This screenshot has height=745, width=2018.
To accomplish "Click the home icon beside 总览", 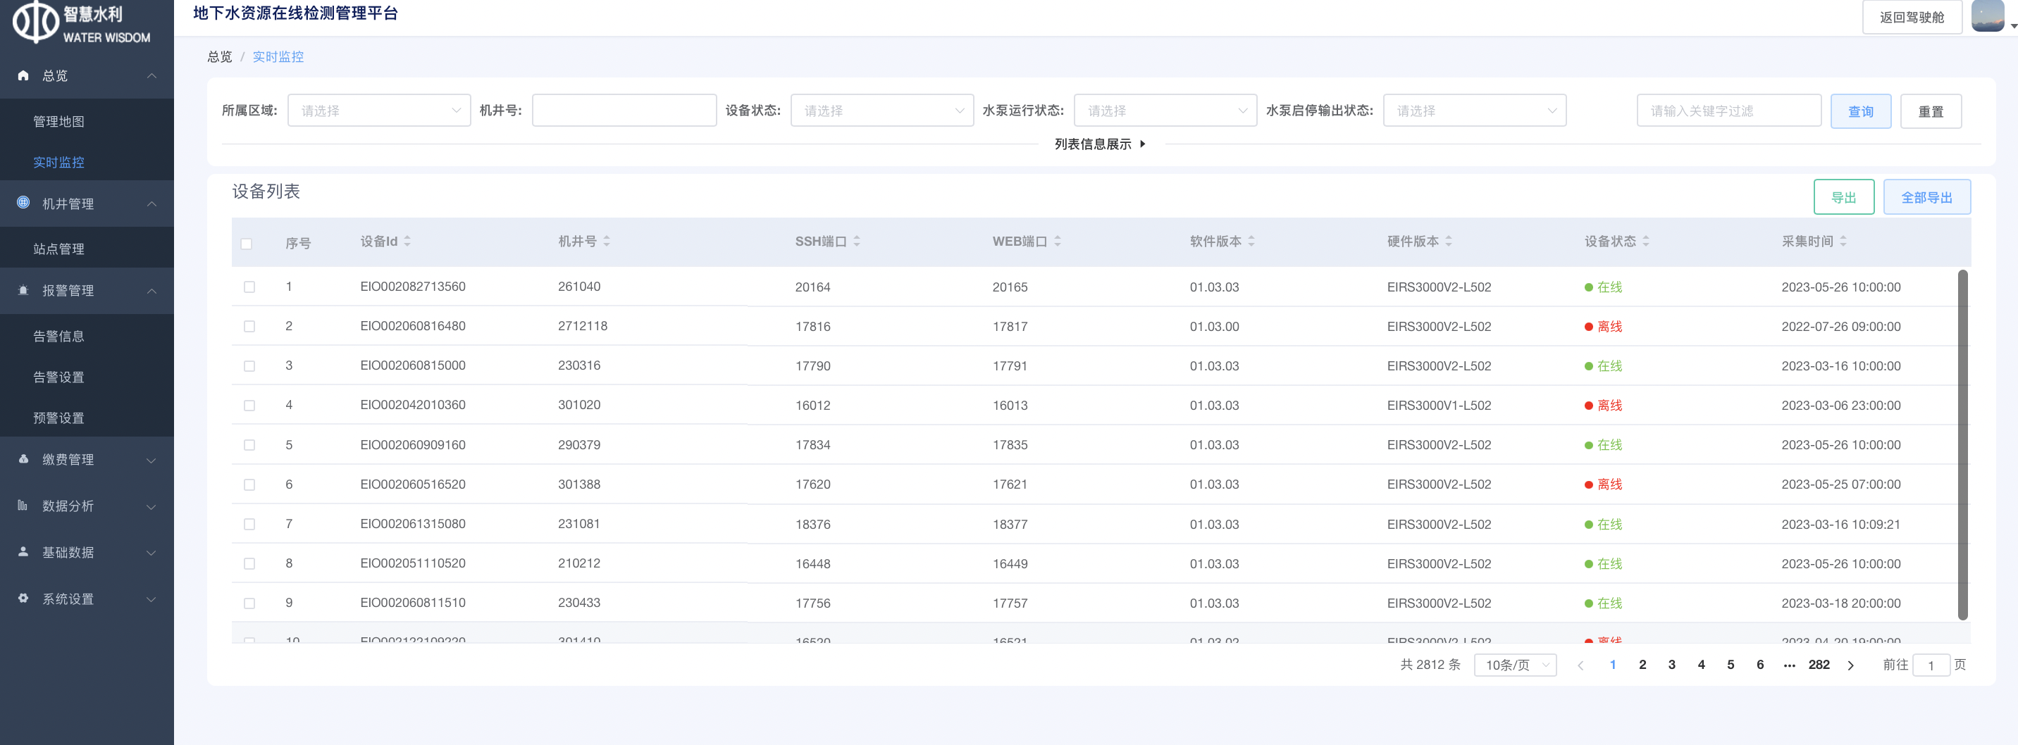I will coord(23,76).
